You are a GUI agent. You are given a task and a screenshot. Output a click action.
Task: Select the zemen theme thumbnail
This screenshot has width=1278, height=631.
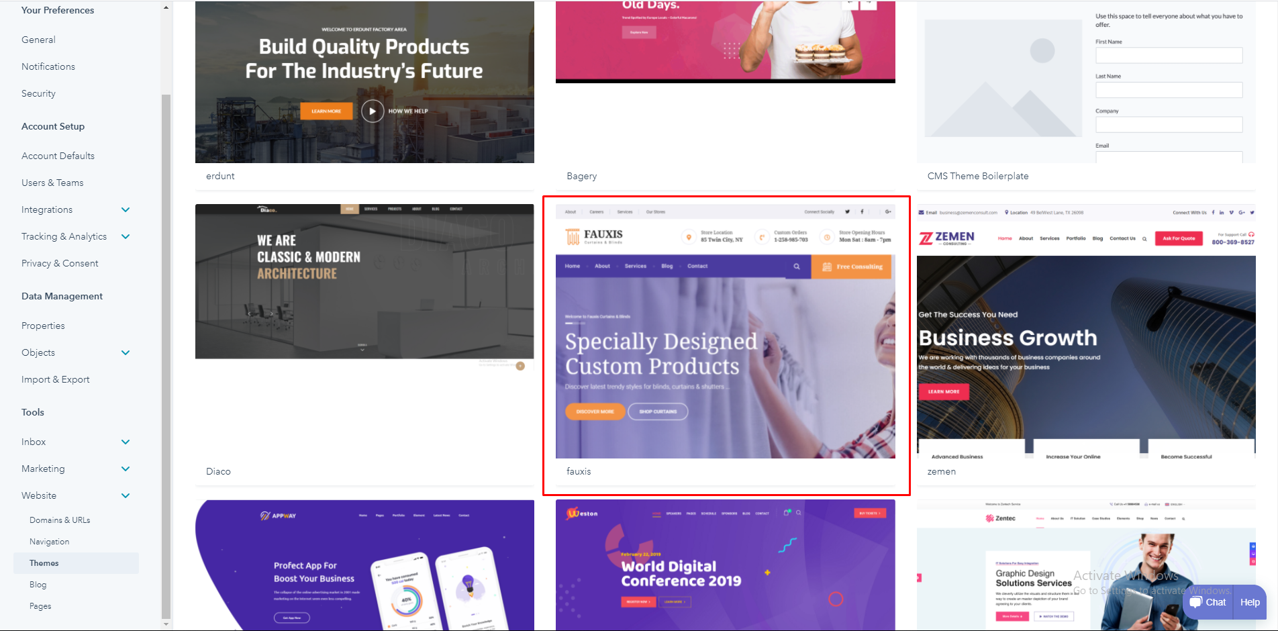[x=1086, y=331]
